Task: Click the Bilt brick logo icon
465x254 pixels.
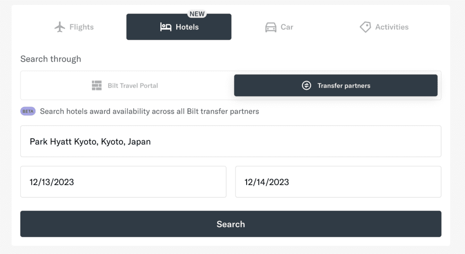Action: (97, 85)
